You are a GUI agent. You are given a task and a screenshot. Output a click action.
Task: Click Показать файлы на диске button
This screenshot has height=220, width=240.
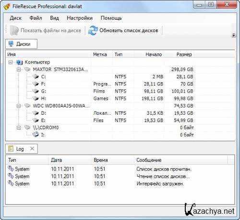(46, 30)
